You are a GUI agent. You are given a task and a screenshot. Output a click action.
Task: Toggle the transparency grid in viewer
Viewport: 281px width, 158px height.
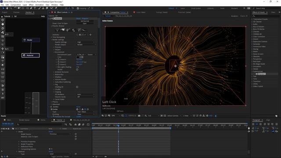tap(165, 116)
